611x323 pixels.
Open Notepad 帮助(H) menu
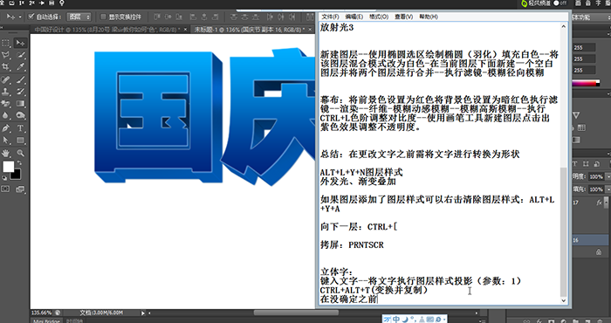[429, 17]
